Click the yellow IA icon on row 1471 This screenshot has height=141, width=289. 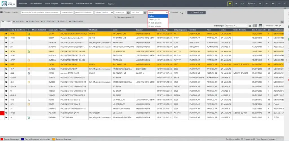click(x=29, y=104)
